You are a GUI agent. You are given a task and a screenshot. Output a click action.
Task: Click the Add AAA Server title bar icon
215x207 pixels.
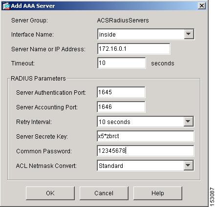[x=6, y=6]
